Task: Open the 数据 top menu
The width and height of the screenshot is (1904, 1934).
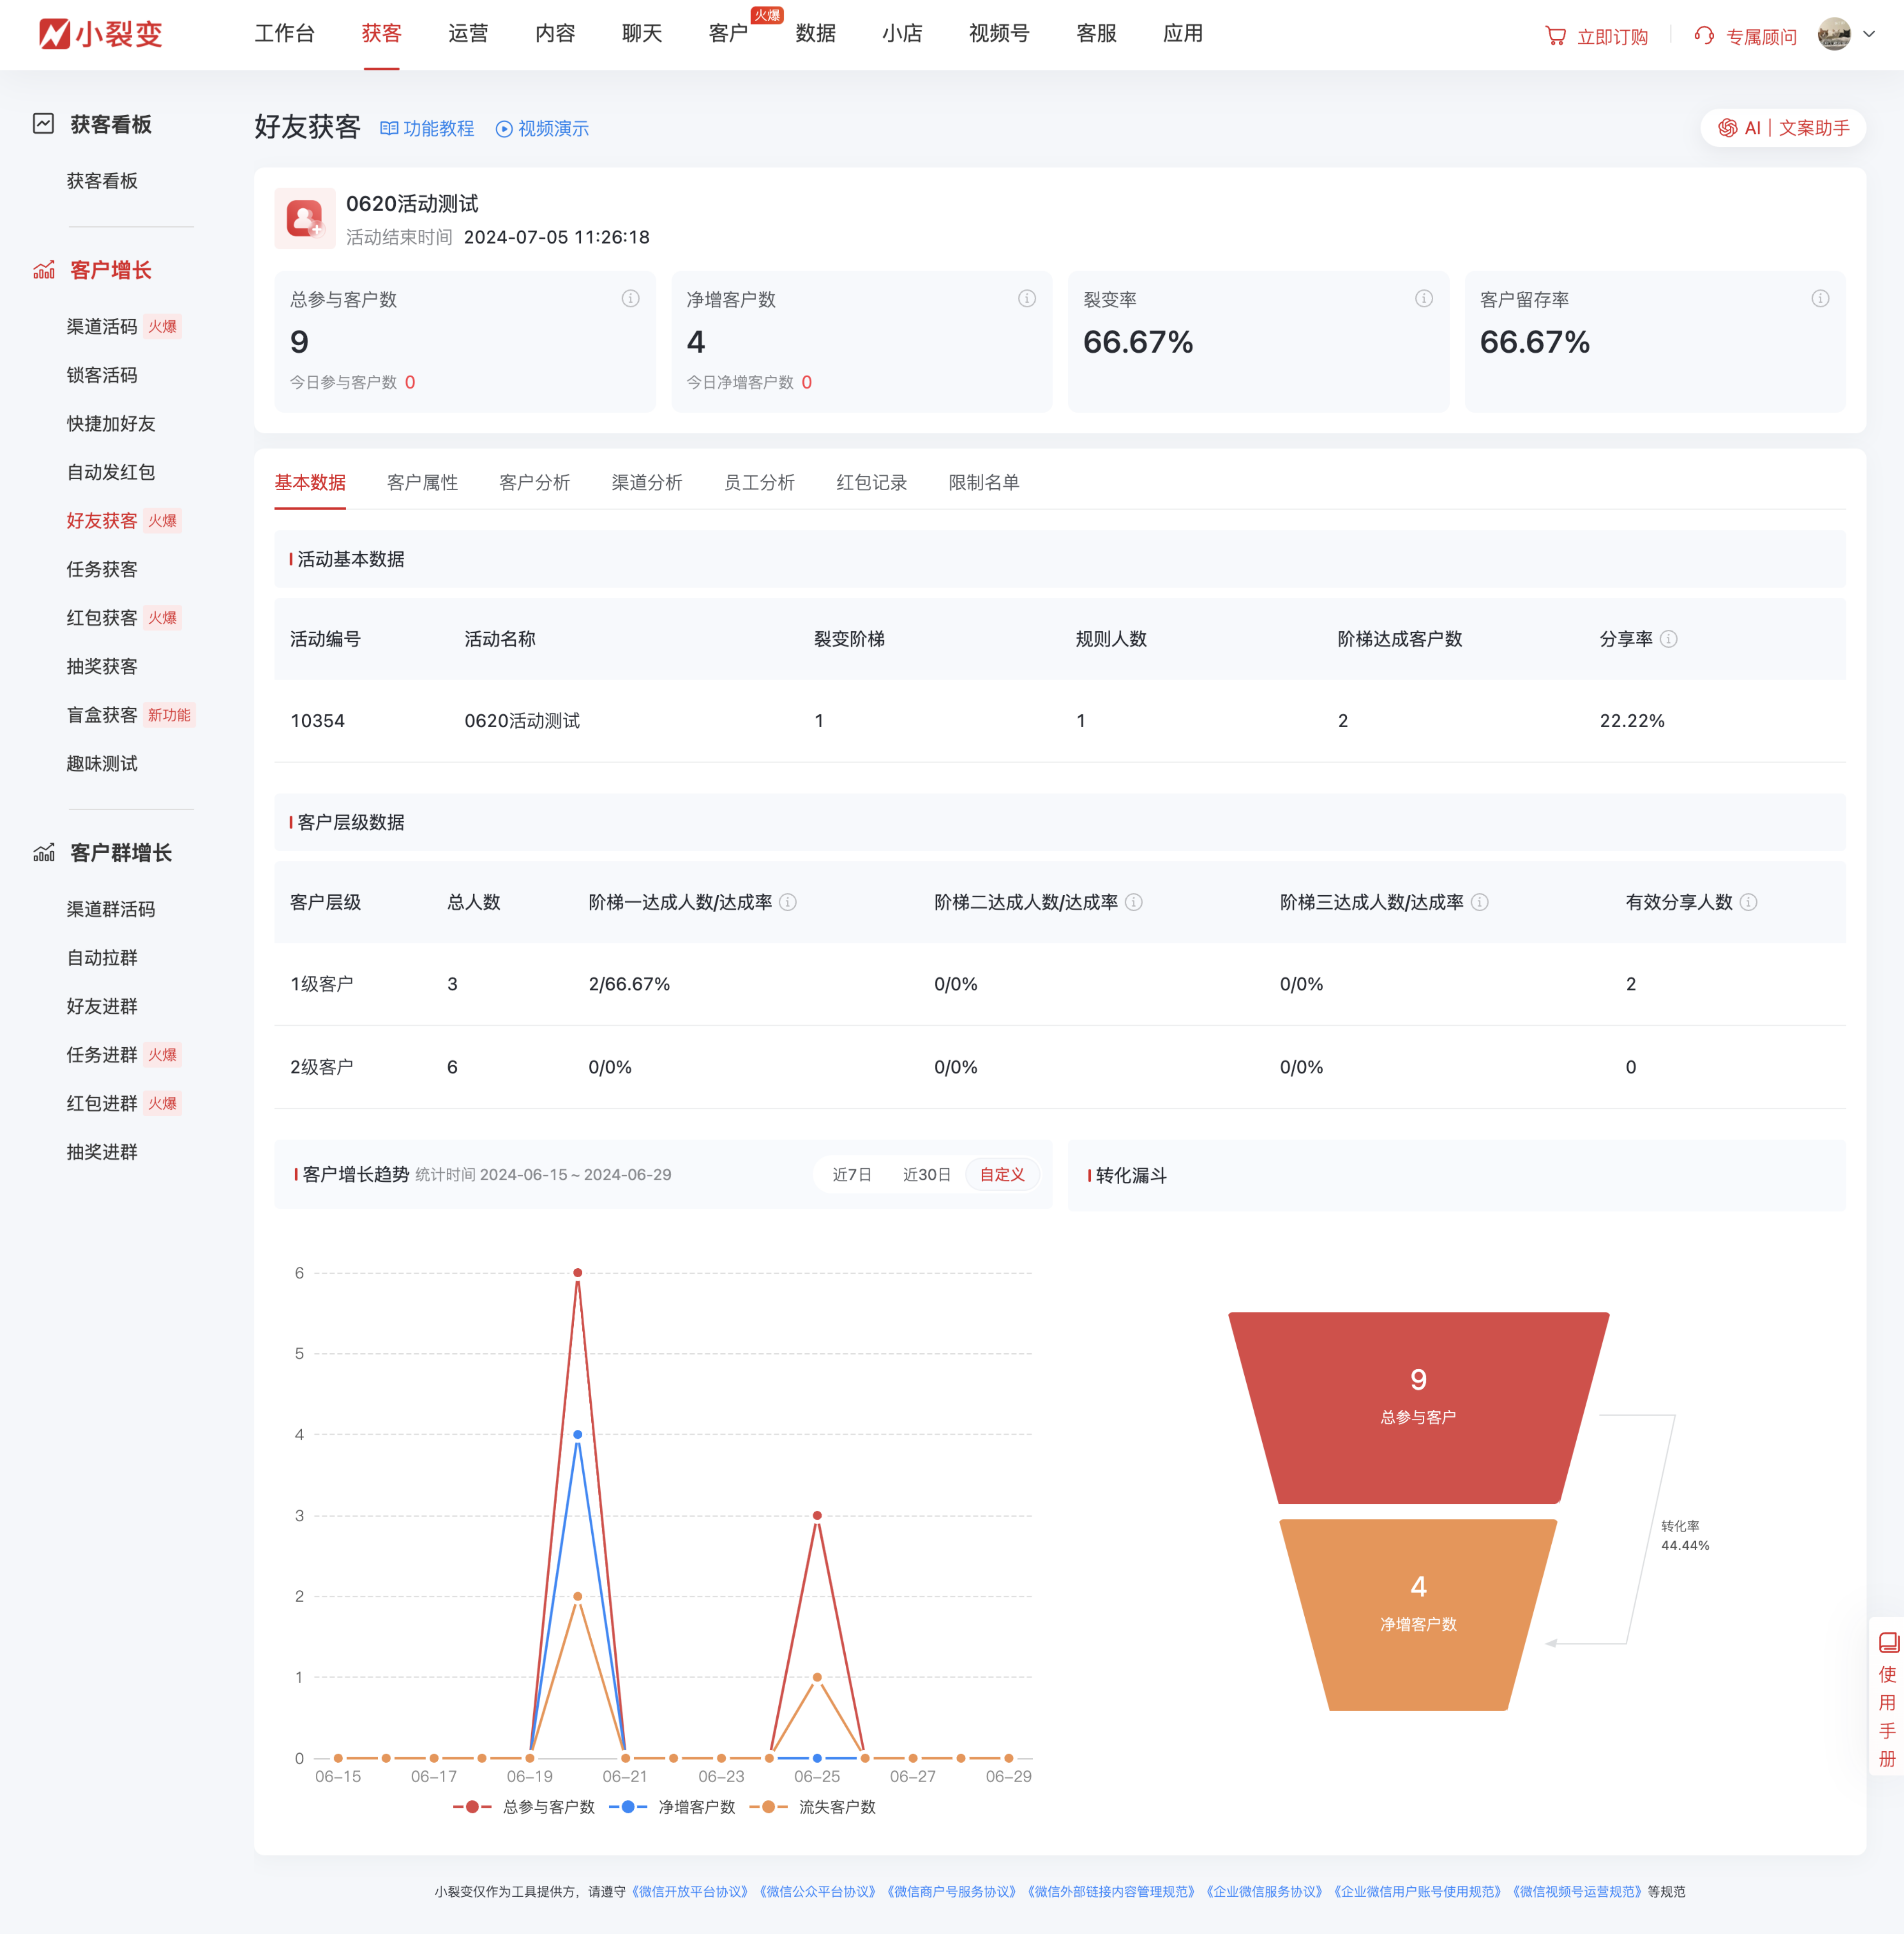Action: tap(815, 34)
